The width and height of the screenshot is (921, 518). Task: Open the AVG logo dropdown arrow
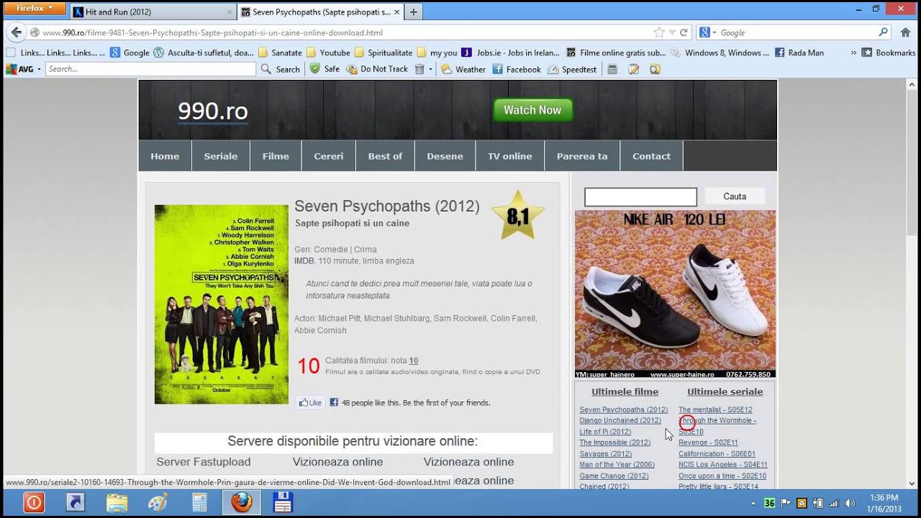click(39, 69)
